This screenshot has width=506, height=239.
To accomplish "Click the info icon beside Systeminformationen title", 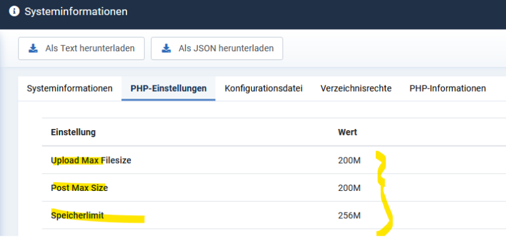I will coord(14,11).
